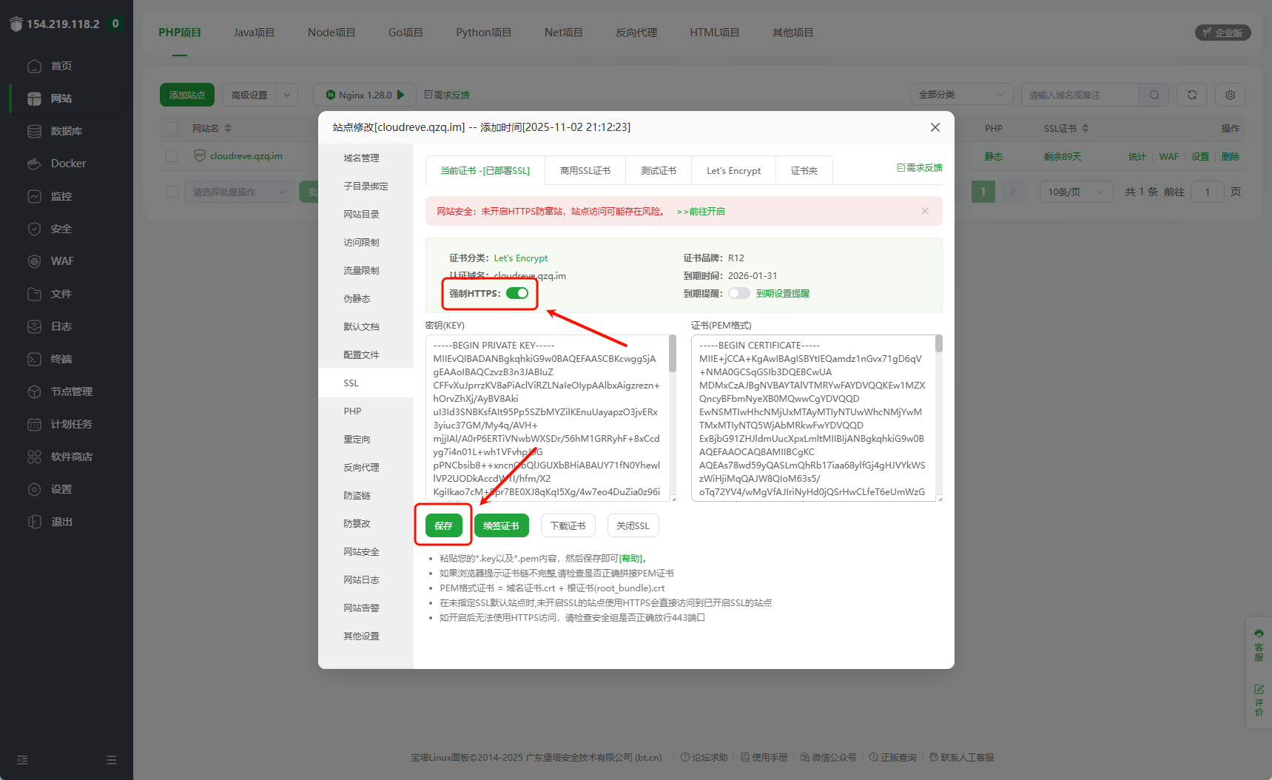The image size is (1272, 780).
Task: Click the Docker icon in sidebar
Action: 34,164
